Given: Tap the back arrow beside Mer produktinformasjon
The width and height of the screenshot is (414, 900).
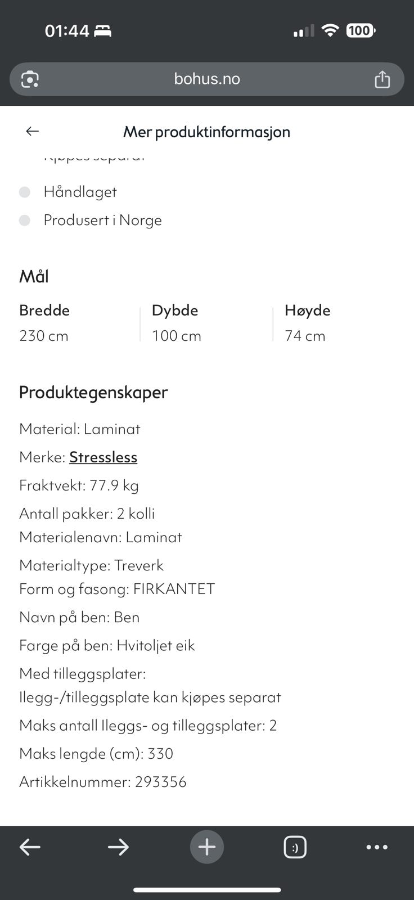Looking at the screenshot, I should pos(32,131).
